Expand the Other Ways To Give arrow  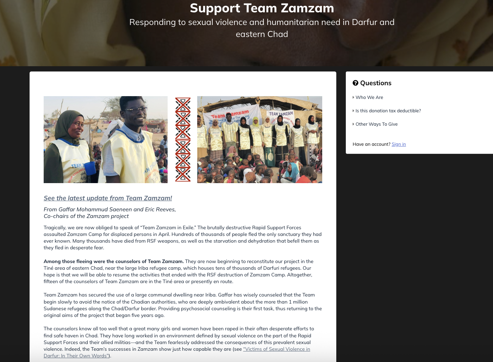point(353,124)
